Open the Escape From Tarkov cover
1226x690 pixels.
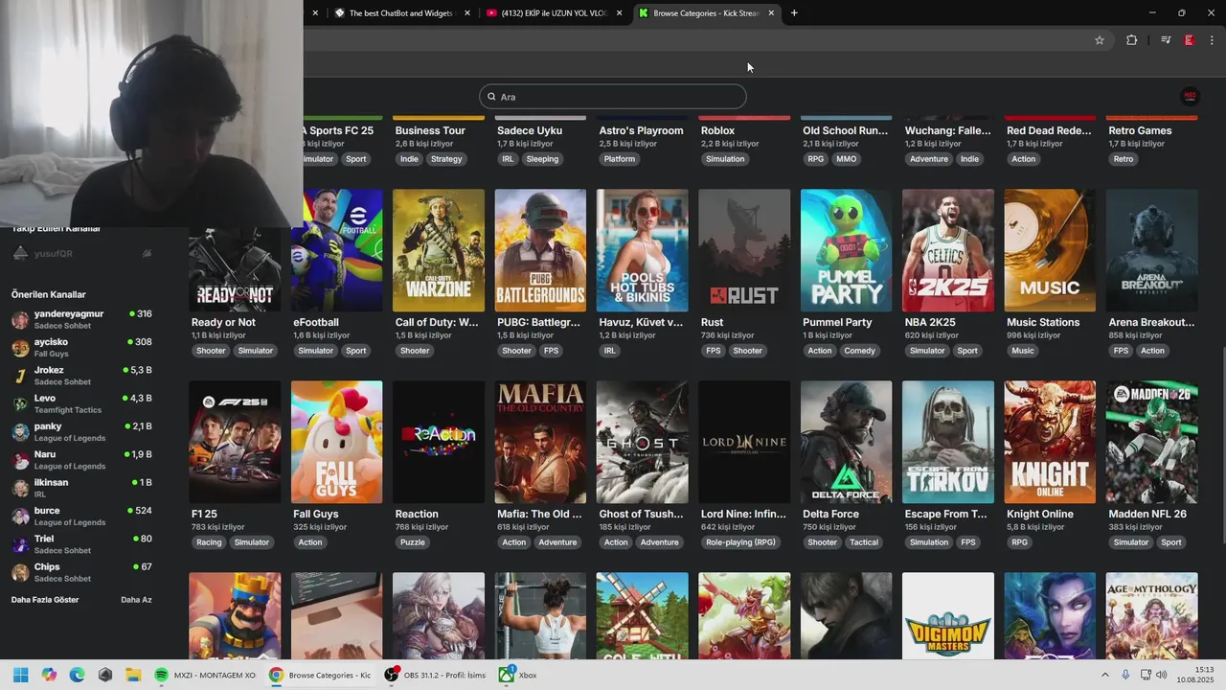coord(948,442)
